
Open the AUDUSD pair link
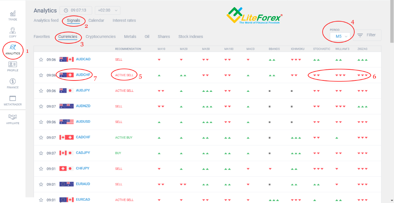click(83, 121)
